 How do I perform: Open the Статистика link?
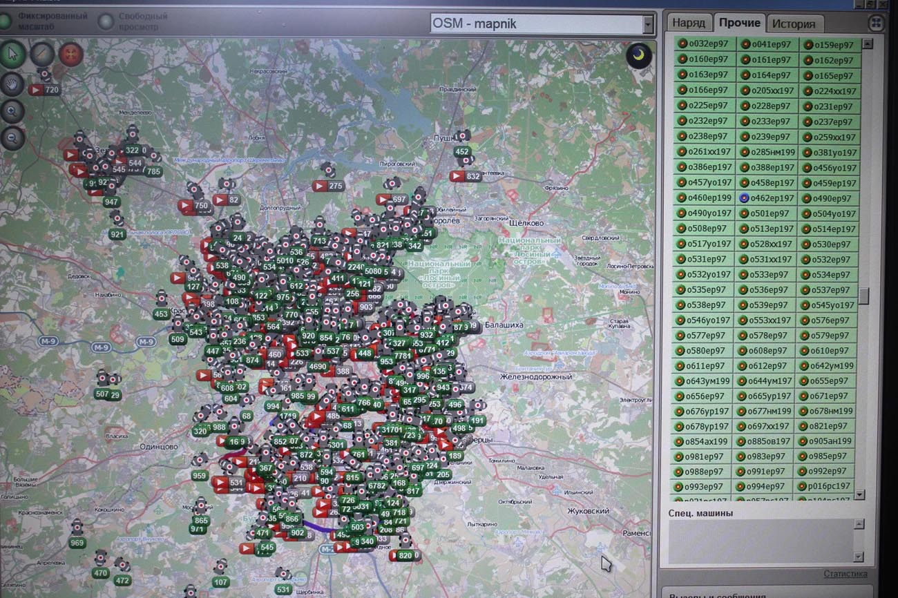845,574
